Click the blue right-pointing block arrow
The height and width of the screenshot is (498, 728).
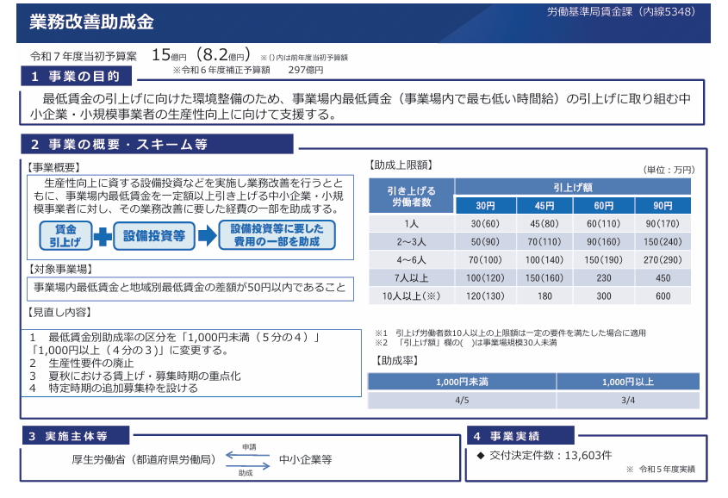207,235
